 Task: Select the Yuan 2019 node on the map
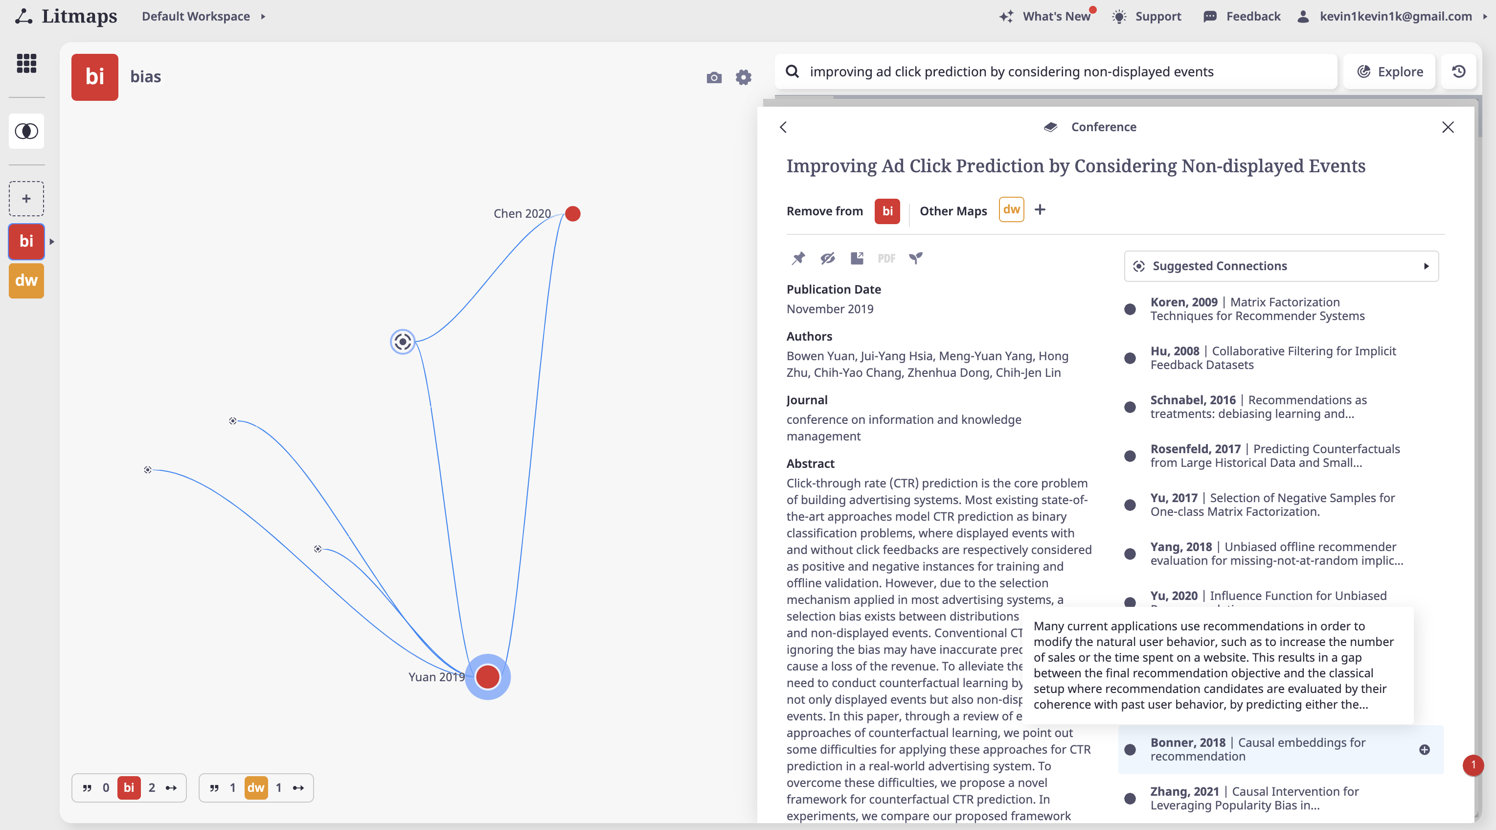(488, 677)
